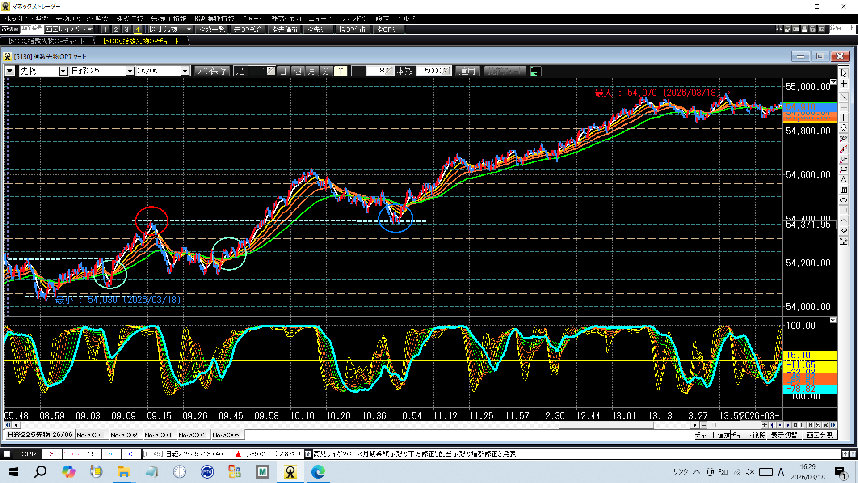Click the ライン保存 button

click(211, 71)
